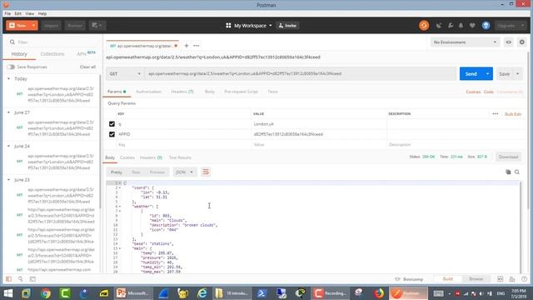
Task: Open Chrome from the taskbar
Action: point(46,293)
